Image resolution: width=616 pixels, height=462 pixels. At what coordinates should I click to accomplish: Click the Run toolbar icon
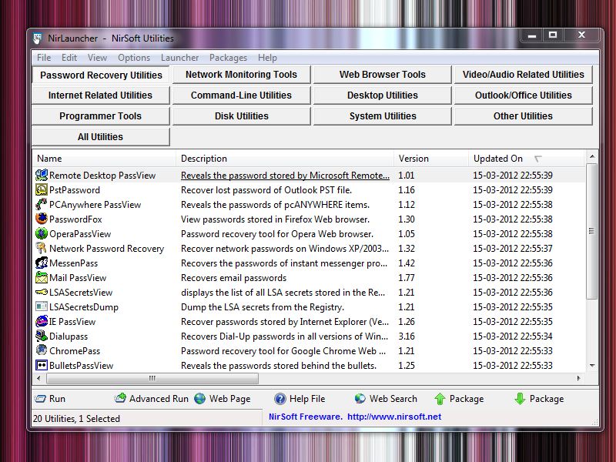coord(40,399)
